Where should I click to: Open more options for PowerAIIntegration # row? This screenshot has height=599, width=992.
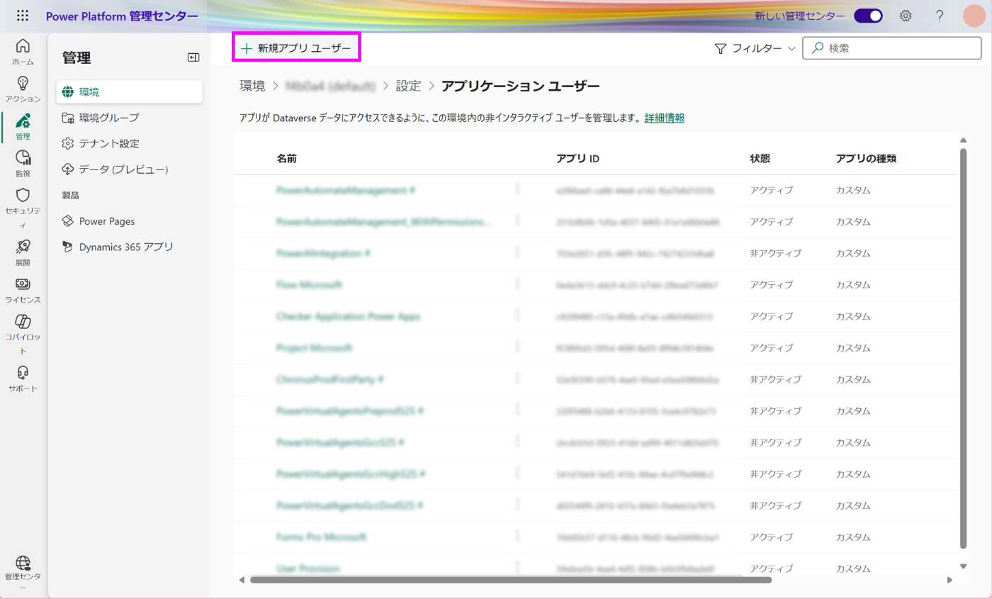pyautogui.click(x=518, y=253)
